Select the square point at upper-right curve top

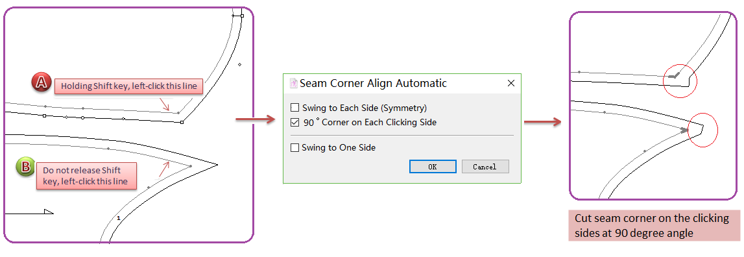pyautogui.click(x=242, y=16)
